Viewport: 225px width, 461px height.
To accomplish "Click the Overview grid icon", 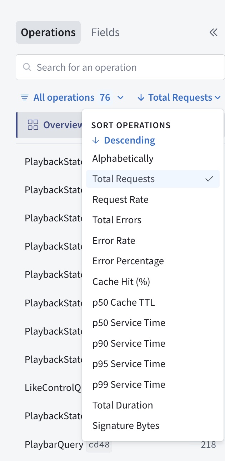I will click(x=33, y=125).
